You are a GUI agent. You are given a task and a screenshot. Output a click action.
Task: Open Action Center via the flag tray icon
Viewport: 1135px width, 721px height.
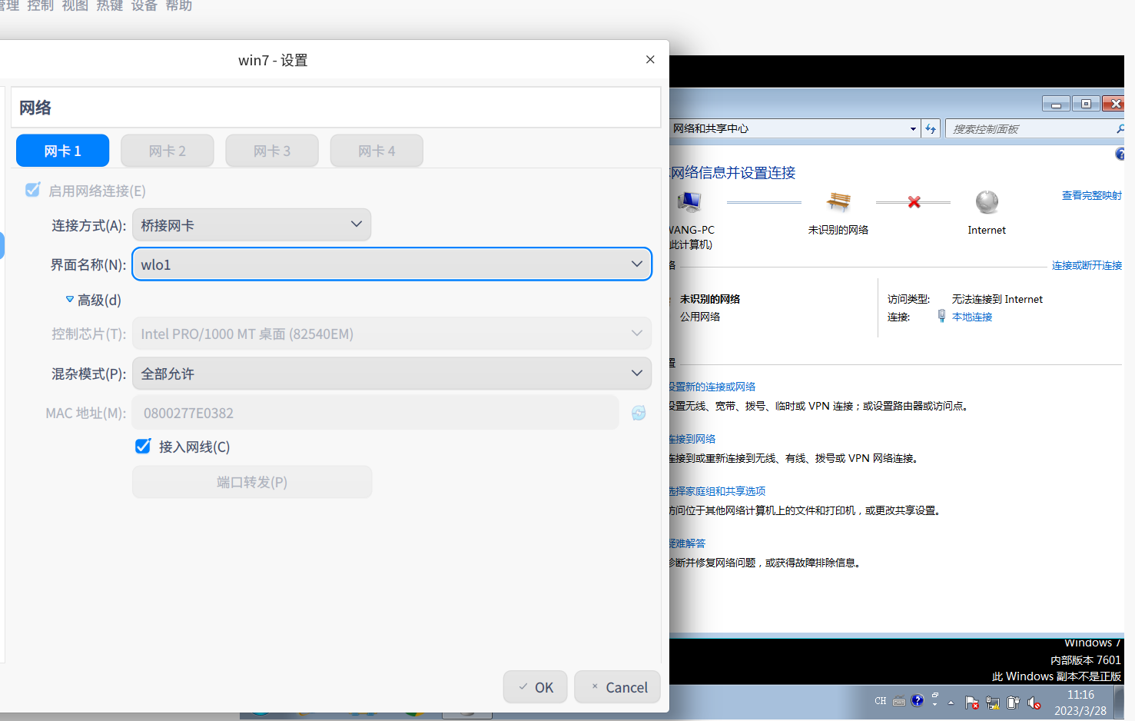(971, 701)
